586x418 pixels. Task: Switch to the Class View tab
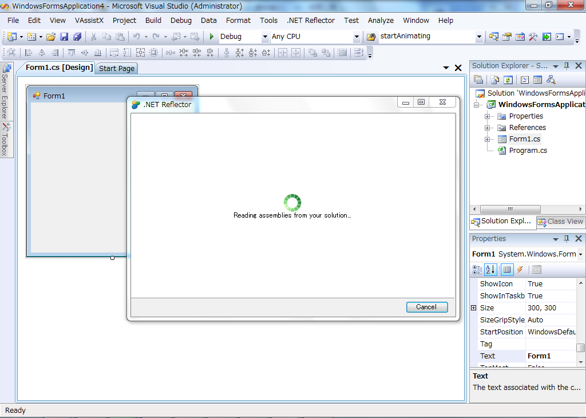pos(560,222)
